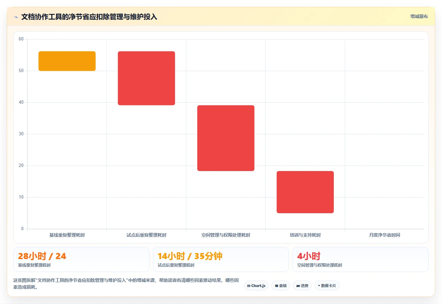Click the lightning icon beside the title

[16, 17]
